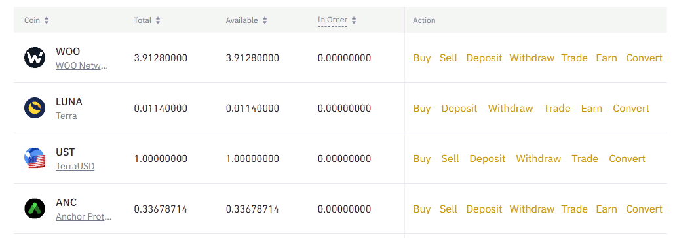Select Earn for the WOO row
The height and width of the screenshot is (238, 675).
[607, 58]
